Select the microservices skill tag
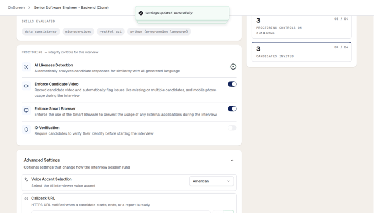Image resolution: width=374 pixels, height=213 pixels. [x=78, y=32]
